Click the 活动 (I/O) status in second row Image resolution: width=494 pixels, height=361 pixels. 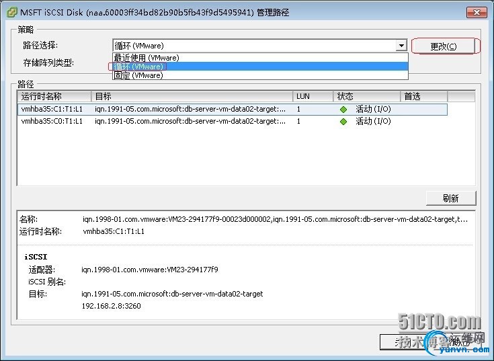click(x=373, y=121)
